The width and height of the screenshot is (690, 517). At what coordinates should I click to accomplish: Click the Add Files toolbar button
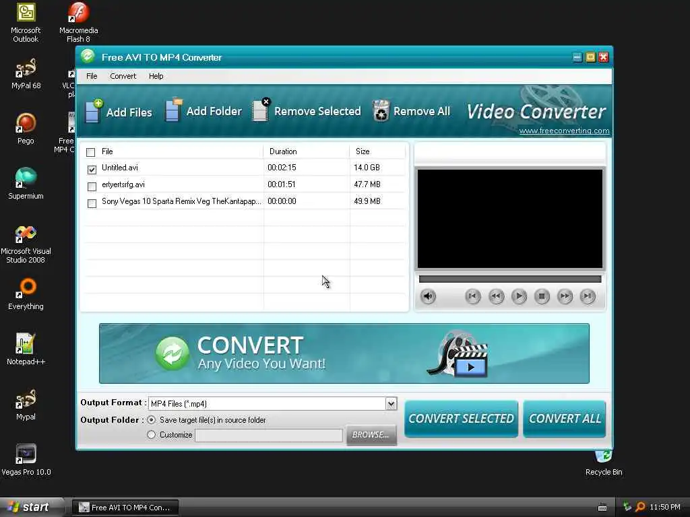(118, 111)
